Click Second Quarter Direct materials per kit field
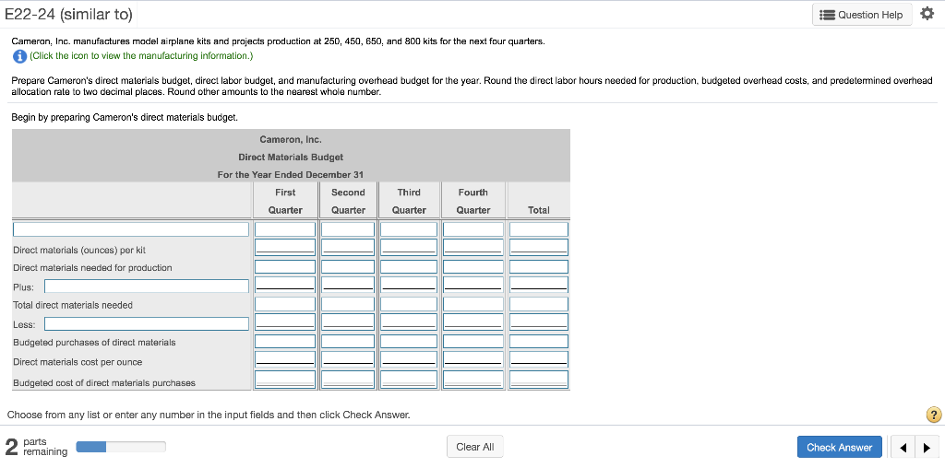The image size is (945, 468). (x=348, y=247)
